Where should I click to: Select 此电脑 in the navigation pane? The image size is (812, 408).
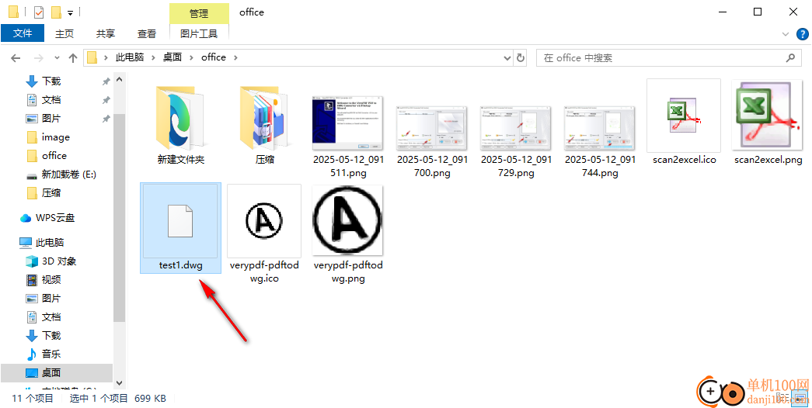(42, 243)
